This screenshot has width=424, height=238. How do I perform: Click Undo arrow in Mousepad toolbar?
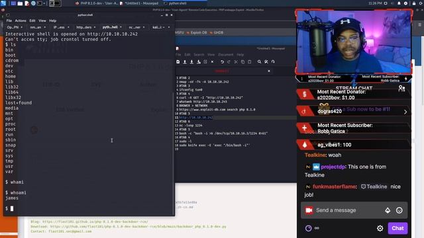coord(222,61)
